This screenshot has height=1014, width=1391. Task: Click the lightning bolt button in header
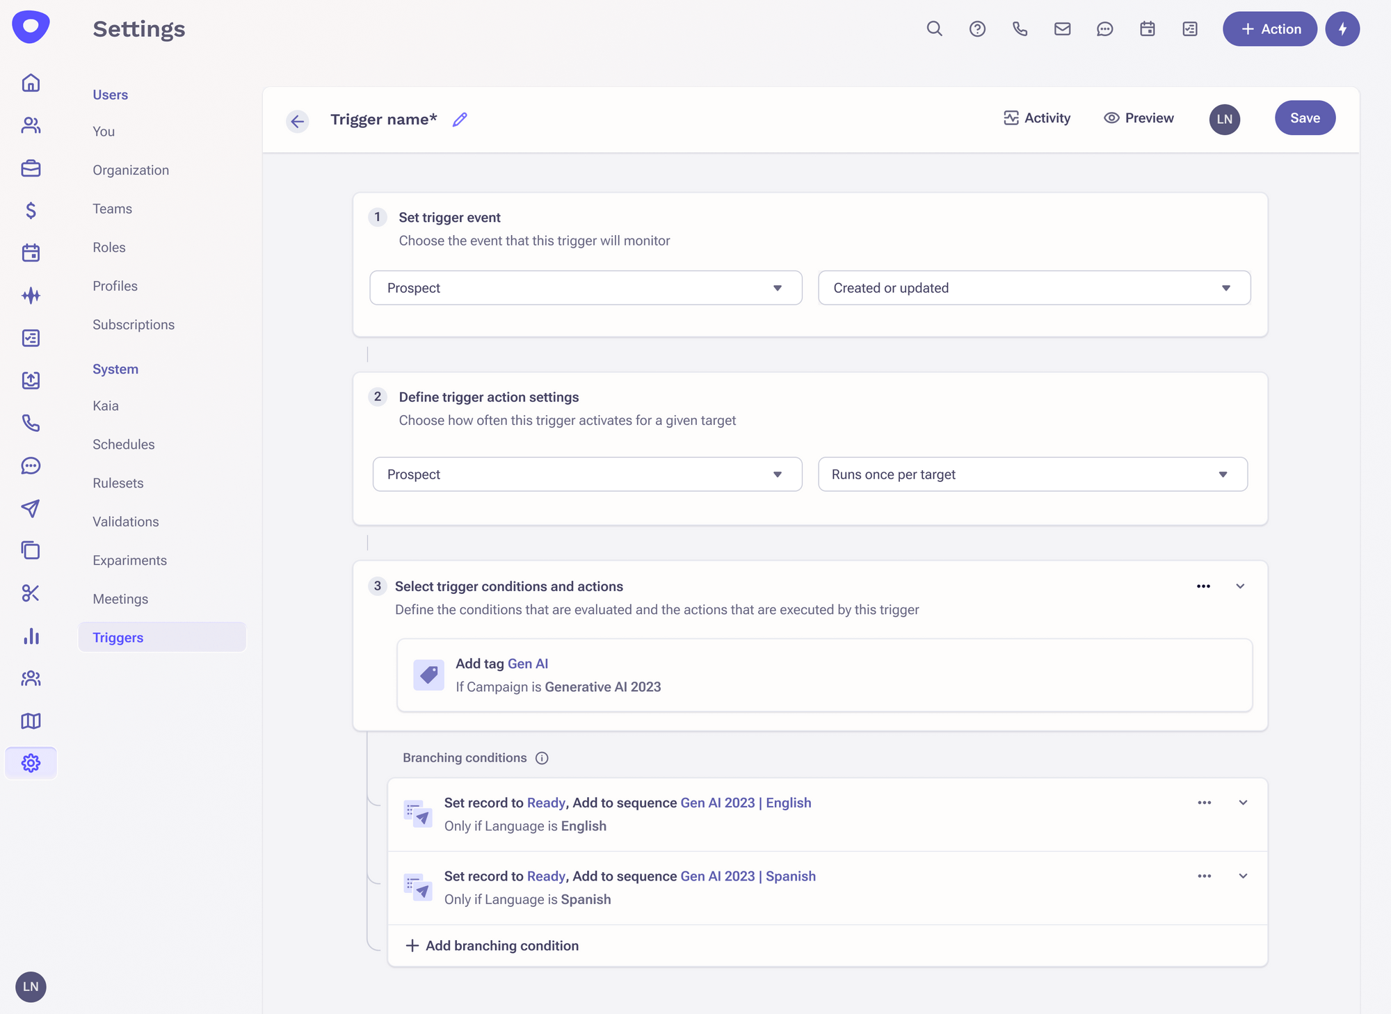coord(1342,29)
